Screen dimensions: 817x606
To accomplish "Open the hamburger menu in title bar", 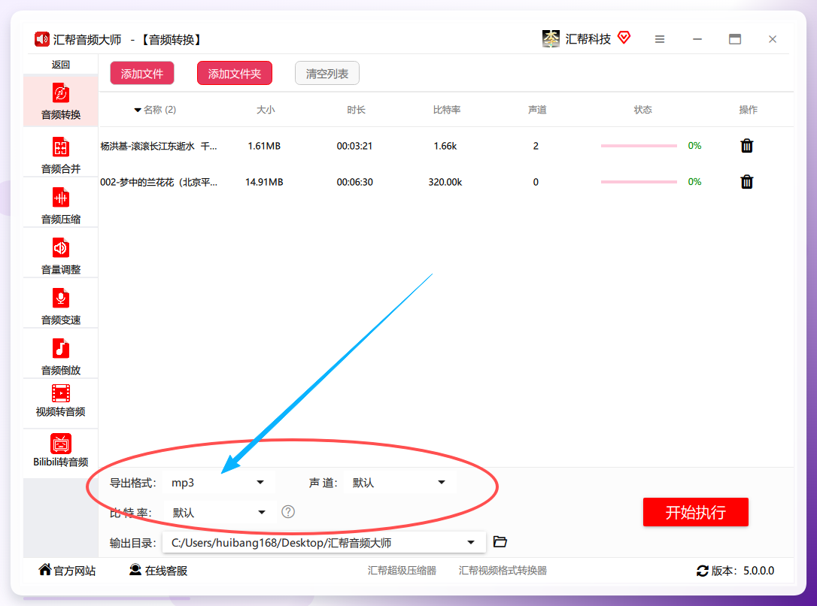I will (660, 39).
